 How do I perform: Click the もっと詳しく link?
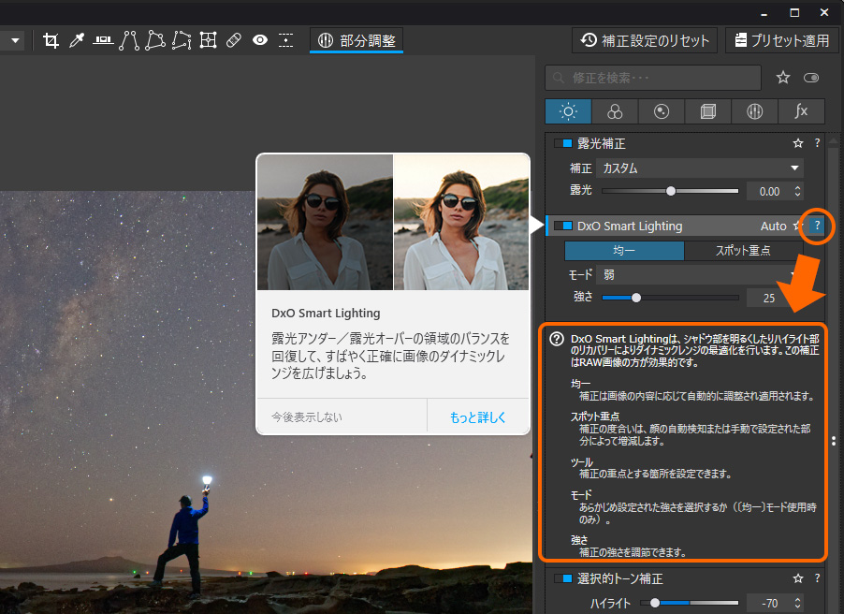478,417
